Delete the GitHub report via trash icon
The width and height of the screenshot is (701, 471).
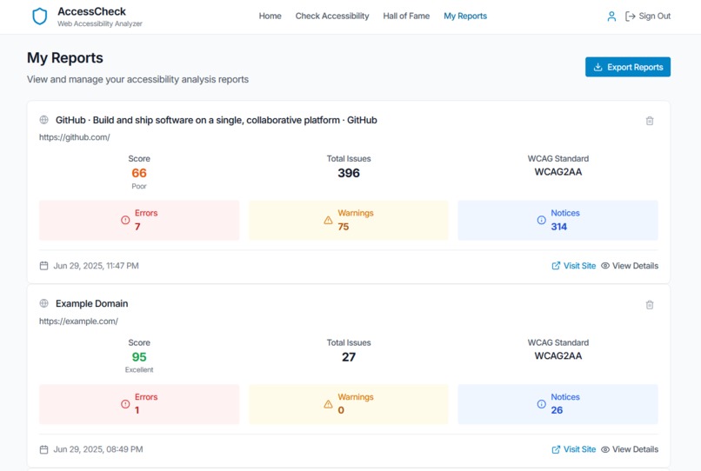pyautogui.click(x=650, y=121)
